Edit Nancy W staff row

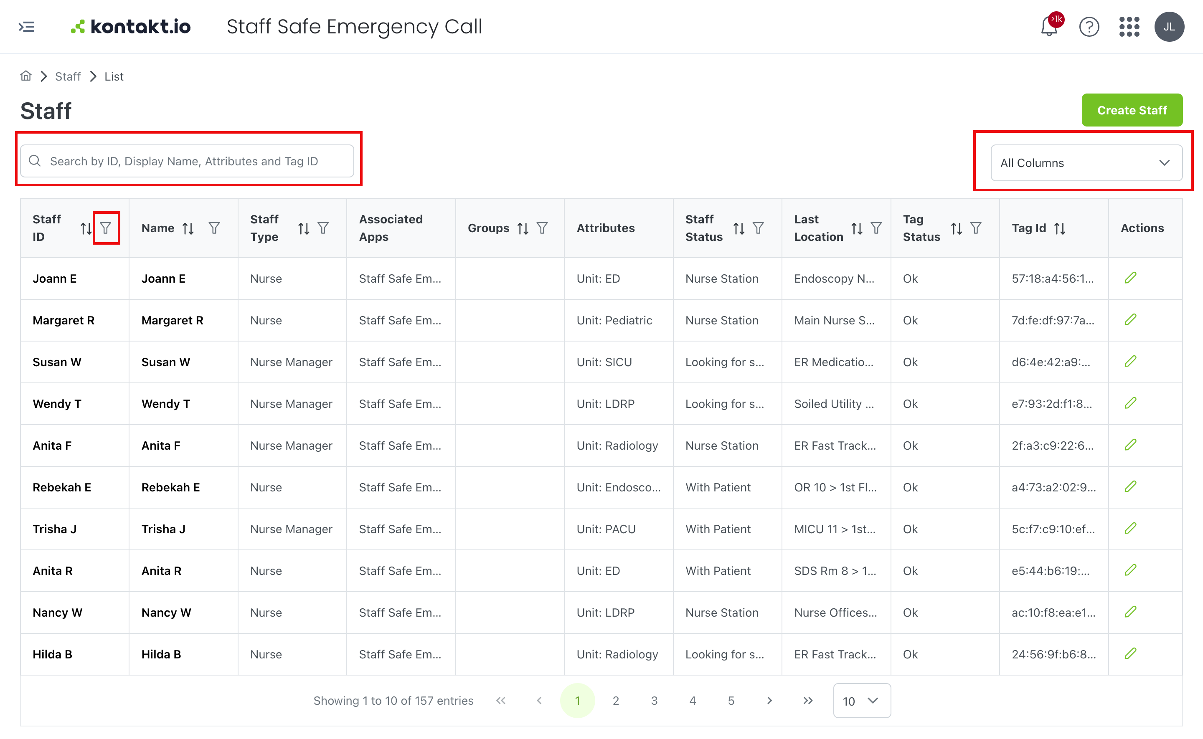1131,612
